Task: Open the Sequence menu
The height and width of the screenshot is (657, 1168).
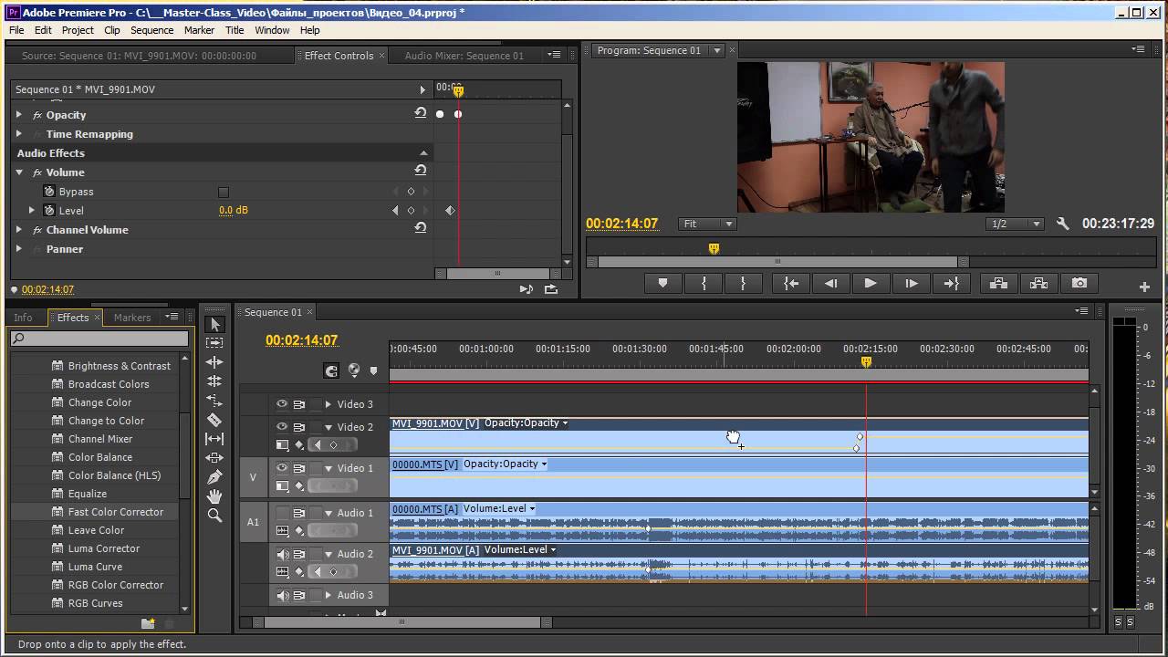Action: (151, 30)
